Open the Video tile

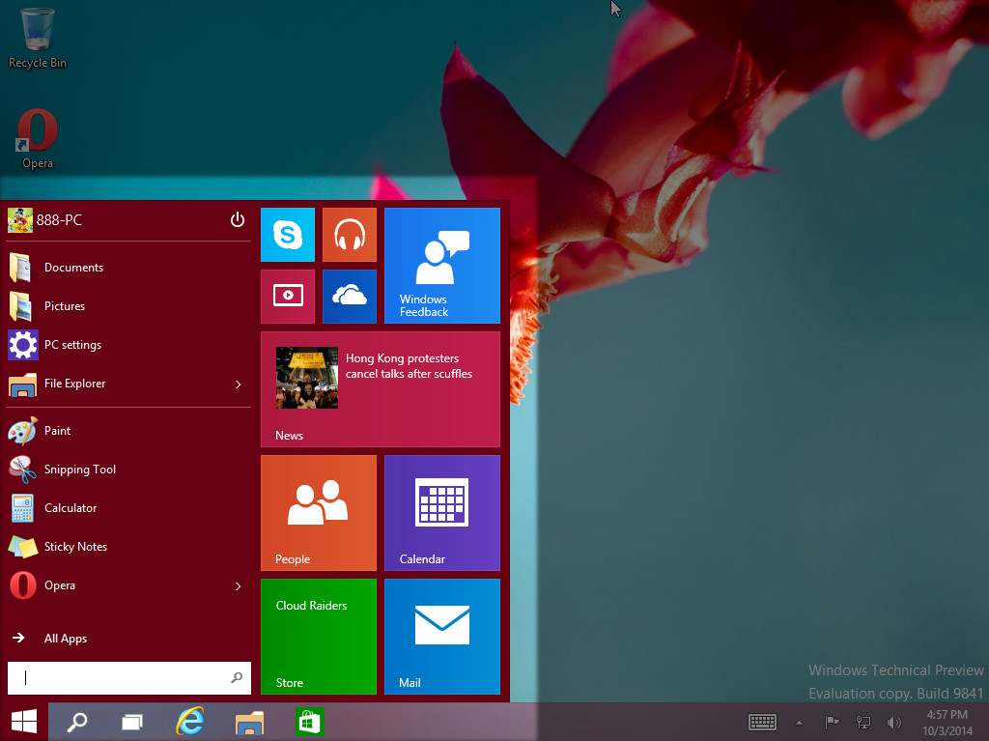288,296
